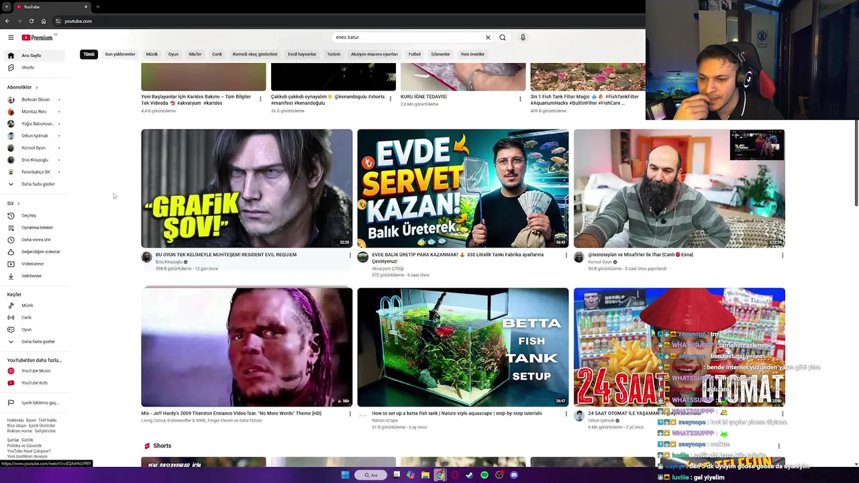This screenshot has width=859, height=483.
Task: Select the Son yüklenenler filter chip
Action: [x=120, y=54]
